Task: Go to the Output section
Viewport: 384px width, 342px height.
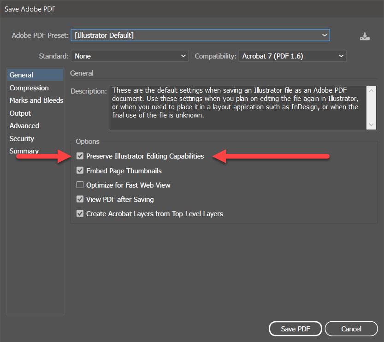Action: click(20, 113)
